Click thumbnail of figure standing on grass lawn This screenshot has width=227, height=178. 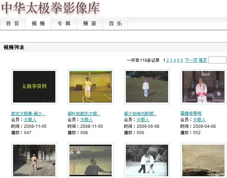pos(147,87)
